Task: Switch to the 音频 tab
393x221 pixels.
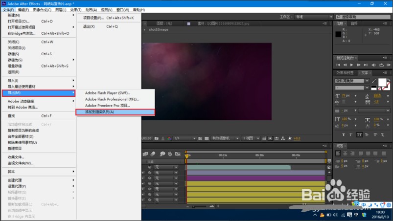Action: click(x=354, y=23)
